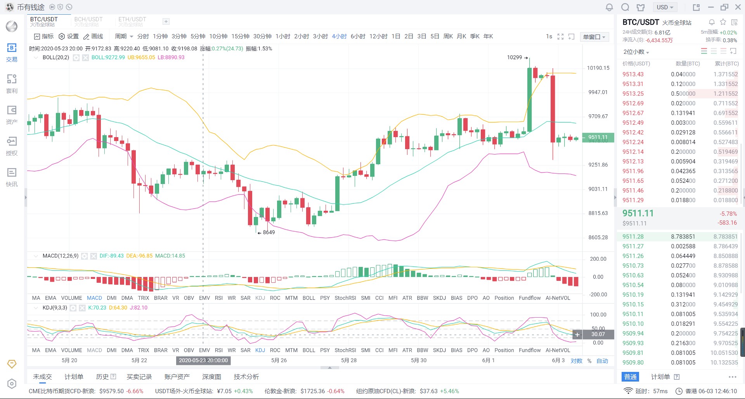This screenshot has height=399, width=745.
Task: Open the 快讯 news sidebar panel
Action: click(12, 177)
